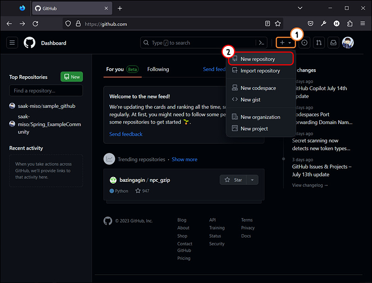Open the Pull requests icon in header
The width and height of the screenshot is (372, 283).
pos(319,43)
